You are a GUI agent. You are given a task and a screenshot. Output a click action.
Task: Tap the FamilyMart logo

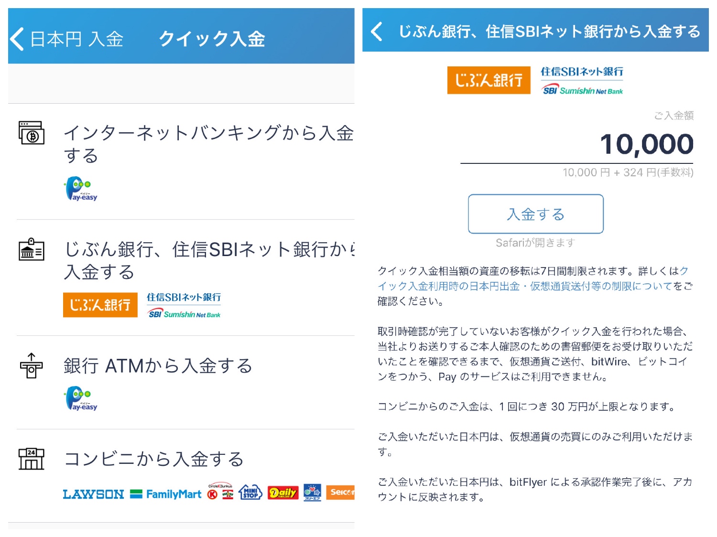166,494
